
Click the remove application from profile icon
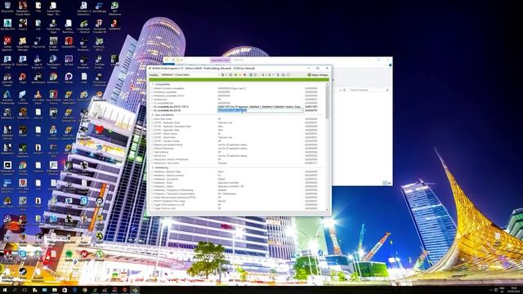pos(255,74)
